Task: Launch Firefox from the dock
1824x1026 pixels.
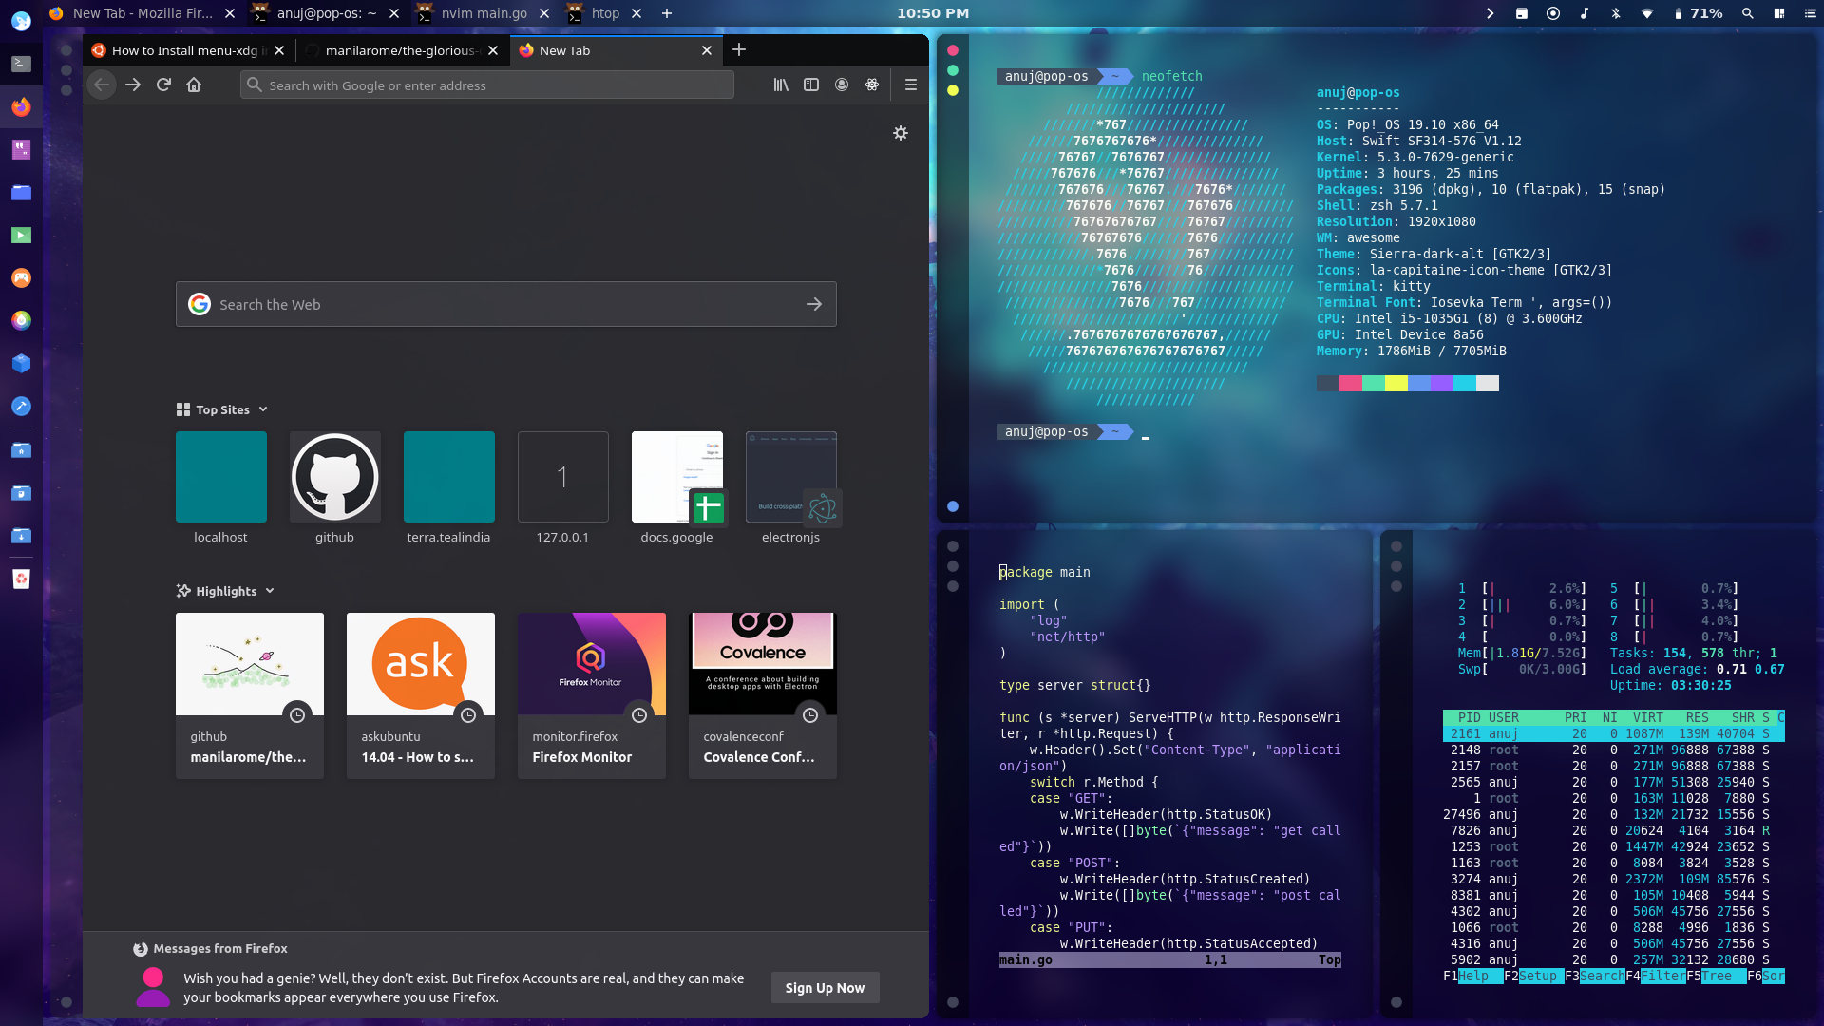Action: coord(21,106)
